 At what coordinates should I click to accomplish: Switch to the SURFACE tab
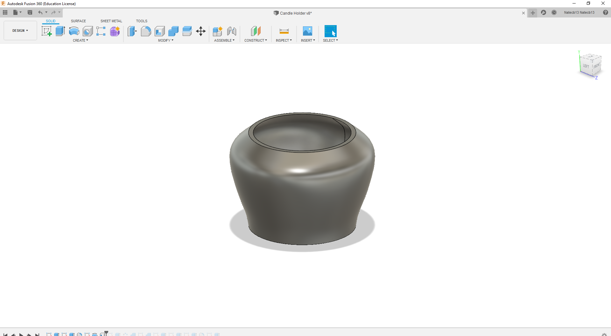(x=78, y=21)
